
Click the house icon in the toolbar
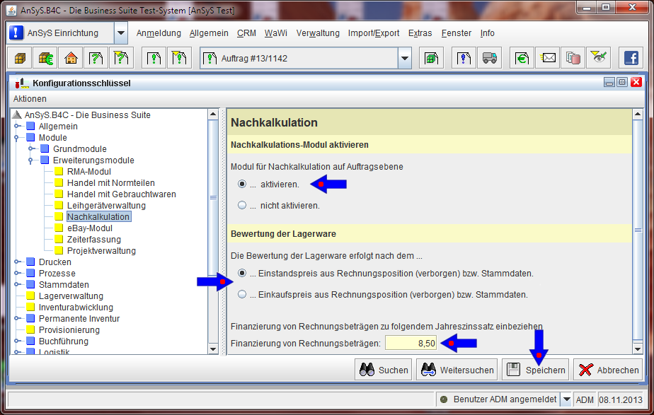click(x=71, y=58)
